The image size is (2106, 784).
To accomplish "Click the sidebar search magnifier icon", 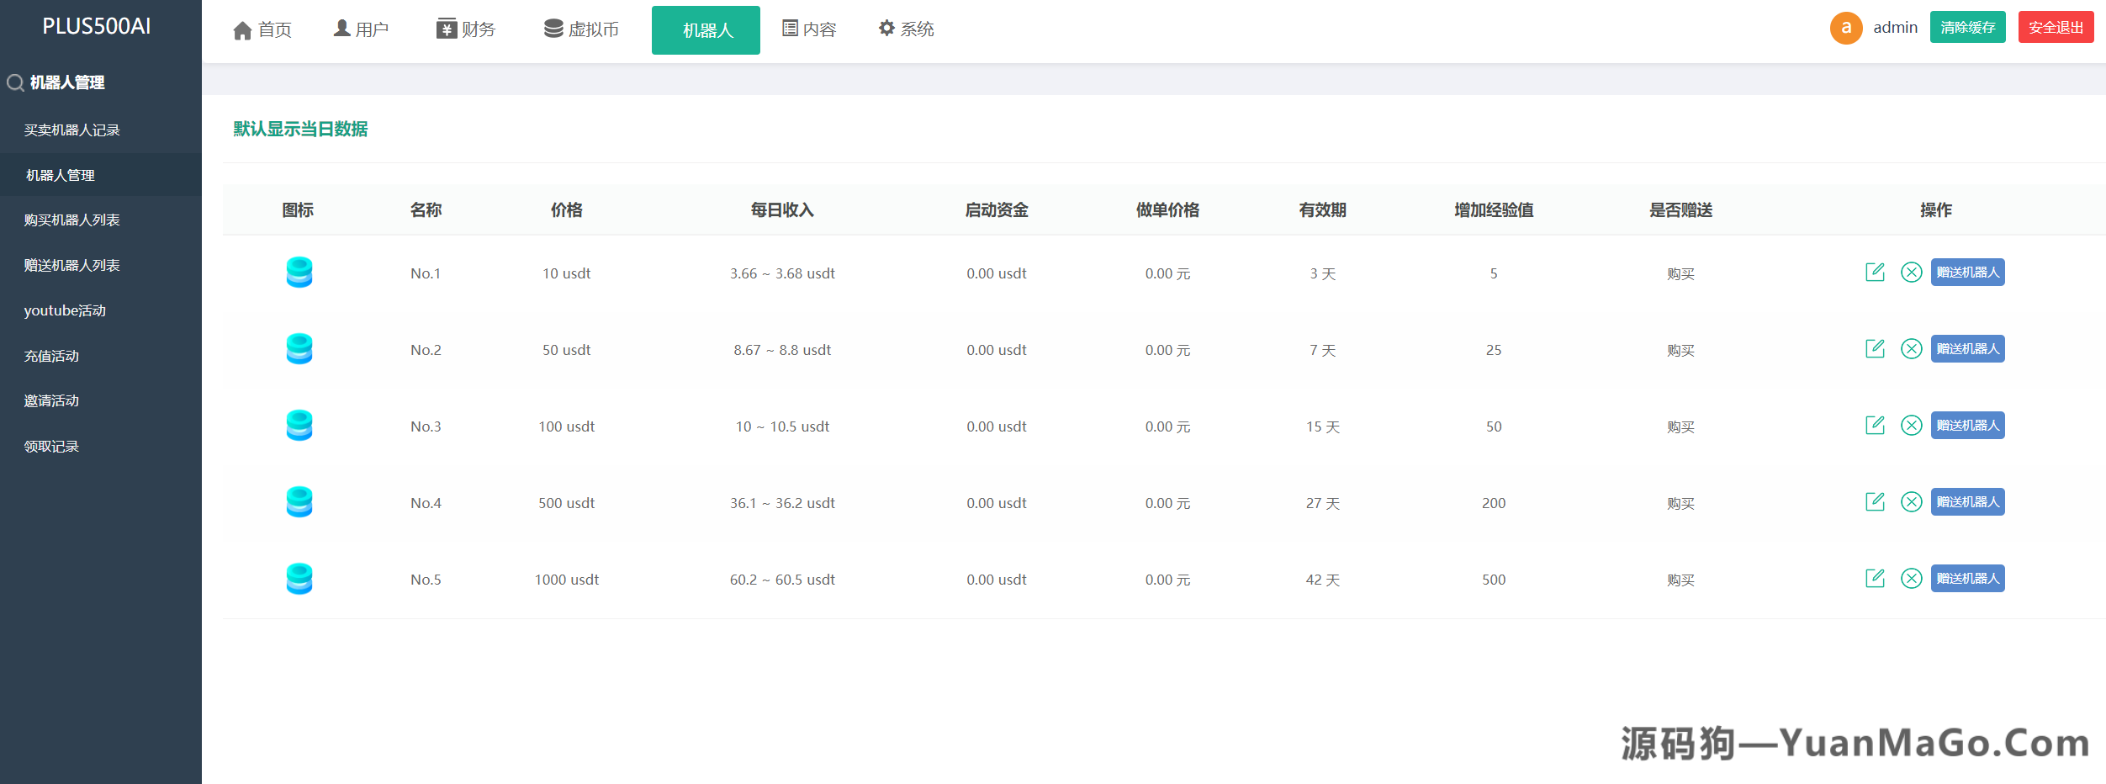I will pyautogui.click(x=14, y=82).
